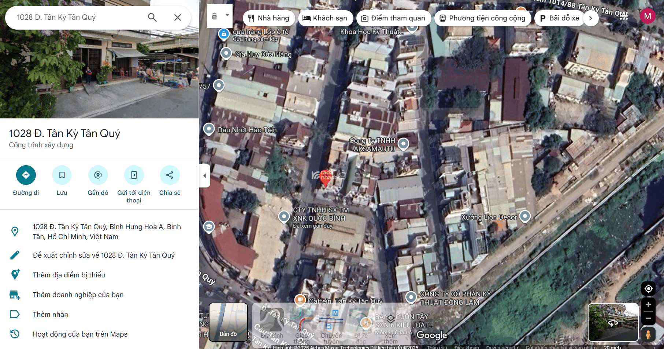
Task: Open the Street View preview thumbnail
Action: (x=613, y=322)
